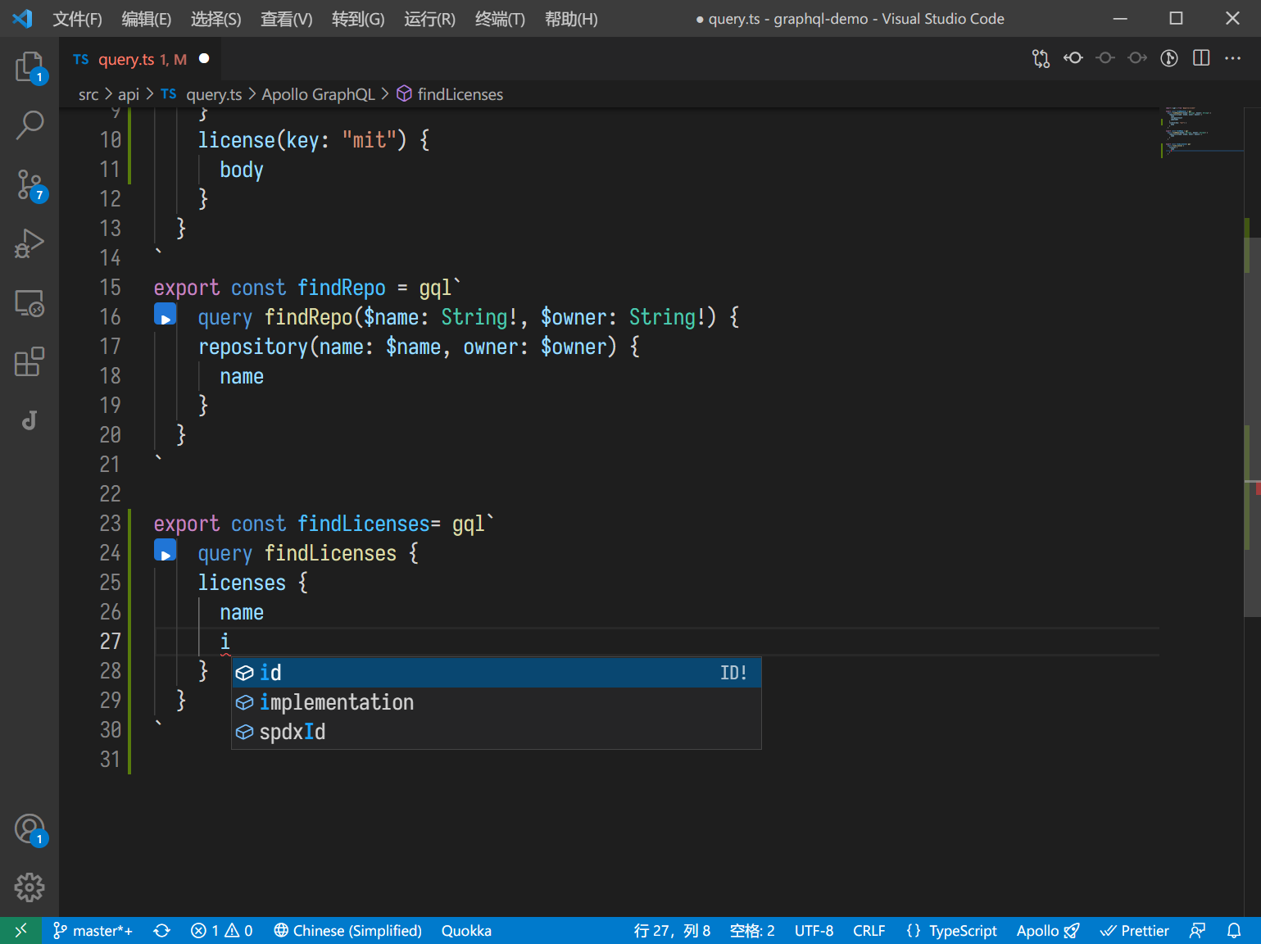Click the compare changes icon in editor toolbar
The height and width of the screenshot is (944, 1261).
(1041, 58)
